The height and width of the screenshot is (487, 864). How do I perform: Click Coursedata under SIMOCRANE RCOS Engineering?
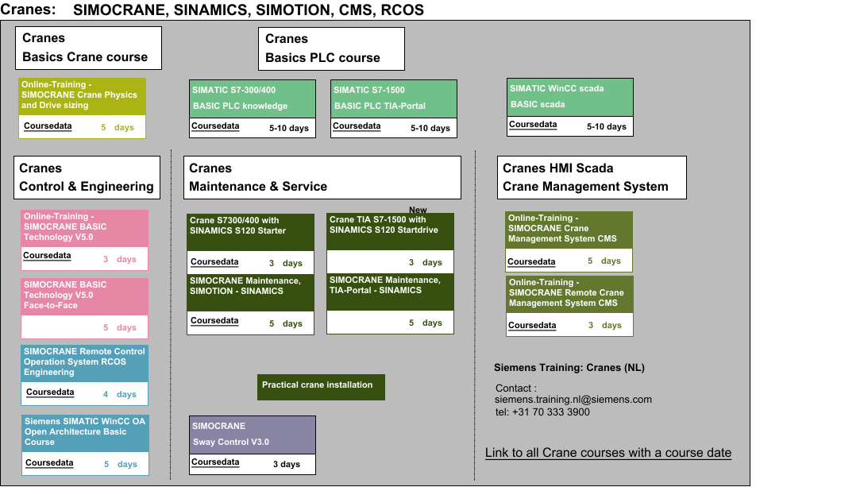coord(50,392)
